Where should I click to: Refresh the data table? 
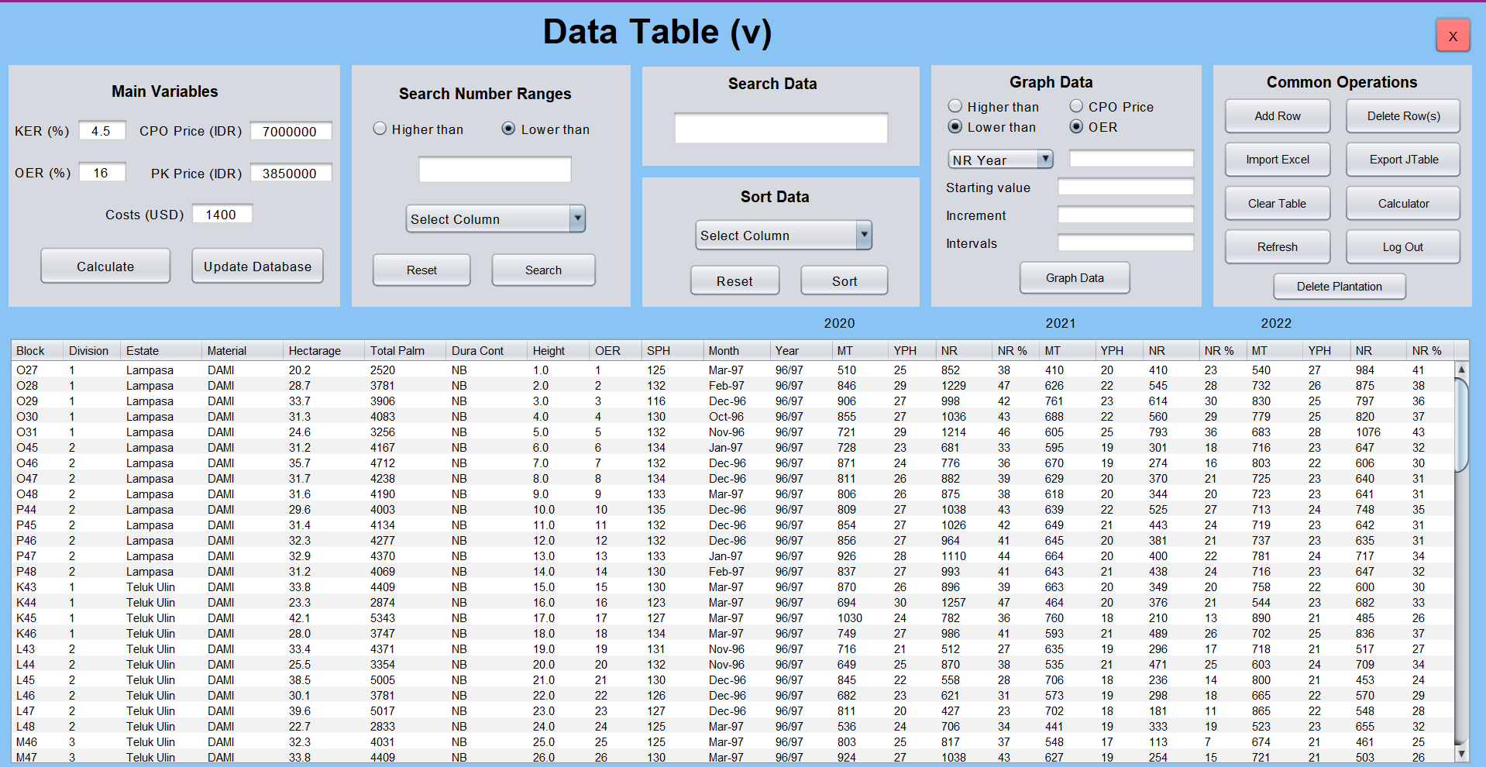point(1278,246)
